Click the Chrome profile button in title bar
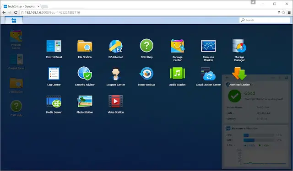293x171 pixels. pos(253,2)
